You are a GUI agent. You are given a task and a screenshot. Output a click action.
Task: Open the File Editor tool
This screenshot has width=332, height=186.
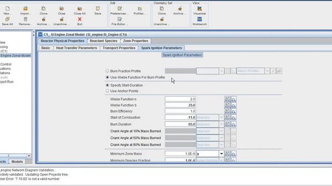click(x=119, y=21)
